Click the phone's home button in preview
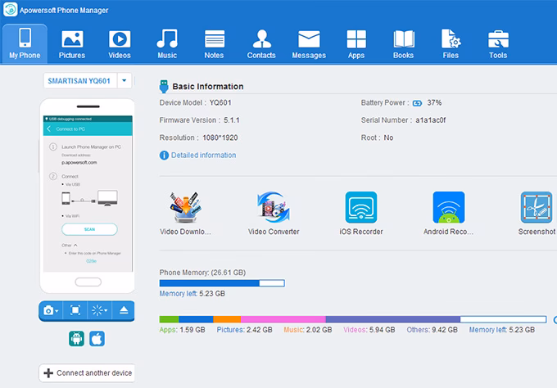 coord(88,282)
